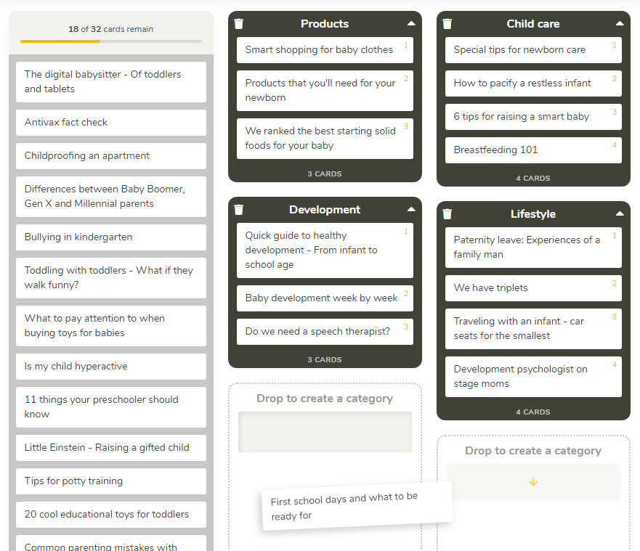
Task: Select 'Is my child hyperactive' card
Action: 111,367
